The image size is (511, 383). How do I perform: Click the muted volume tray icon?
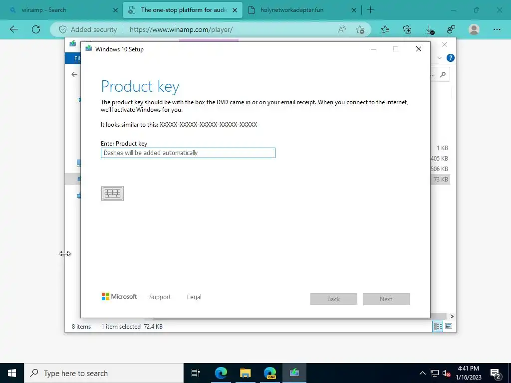coord(447,373)
